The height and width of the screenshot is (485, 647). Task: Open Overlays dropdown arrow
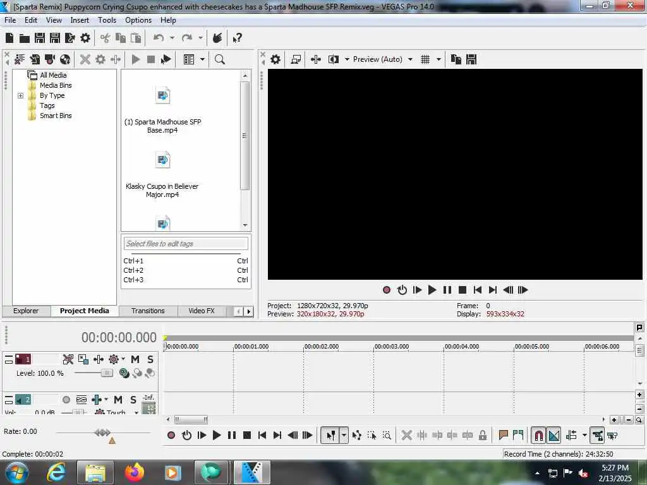[x=438, y=59]
